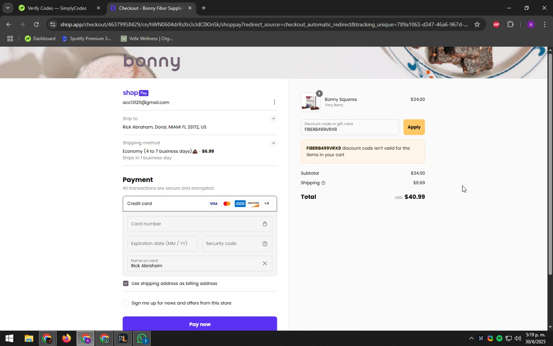This screenshot has width=553, height=346.
Task: Show security code help tooltip
Action: click(x=265, y=244)
